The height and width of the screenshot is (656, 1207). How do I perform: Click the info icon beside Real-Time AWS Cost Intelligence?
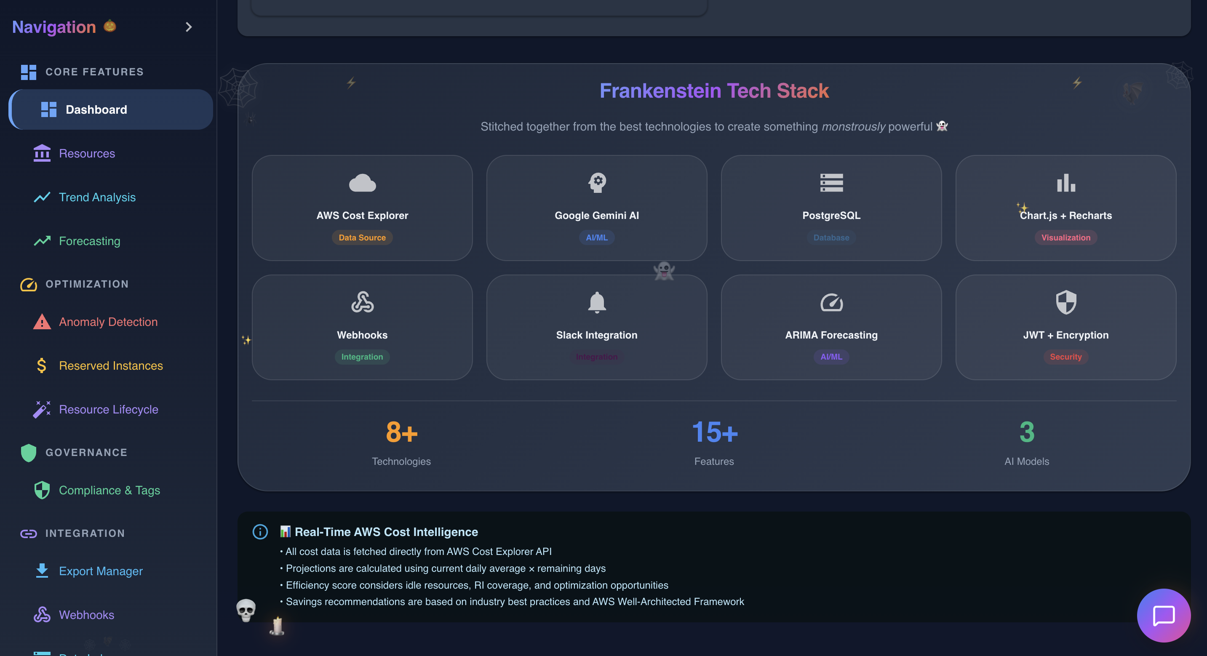pos(260,532)
